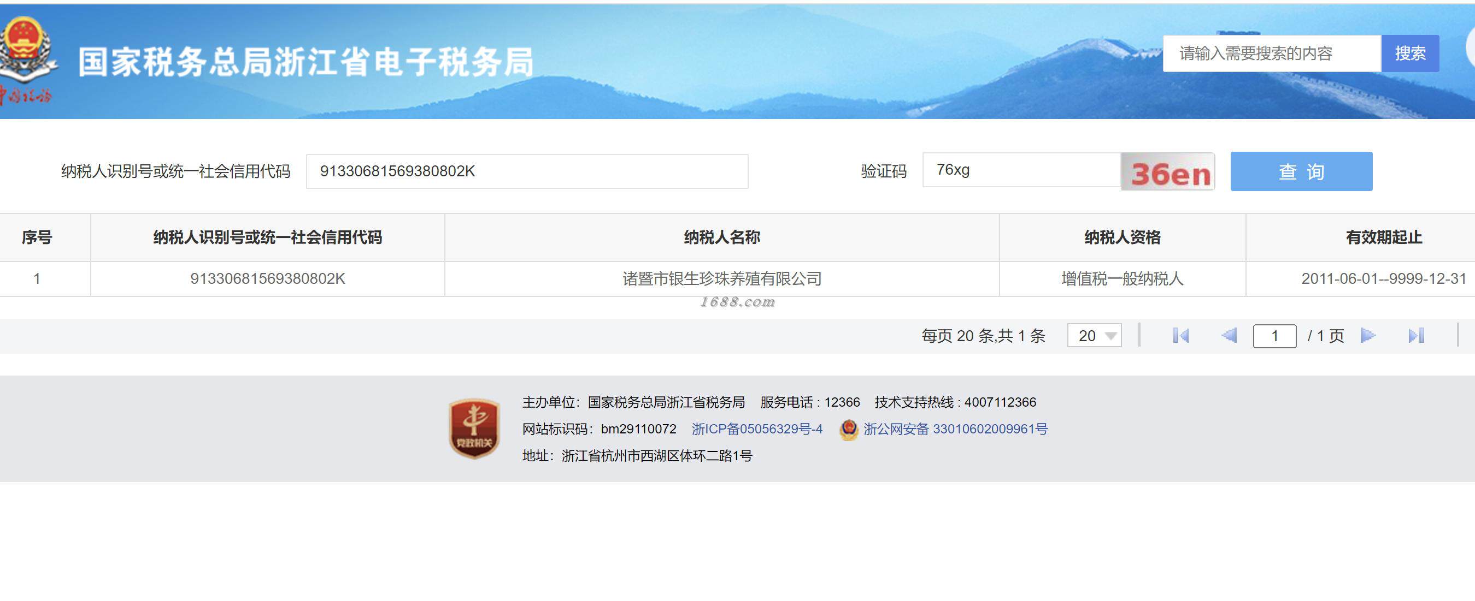Select the 诸暨市银生珍珠养殖有限公司 row cell
This screenshot has width=1475, height=601.
pyautogui.click(x=721, y=278)
